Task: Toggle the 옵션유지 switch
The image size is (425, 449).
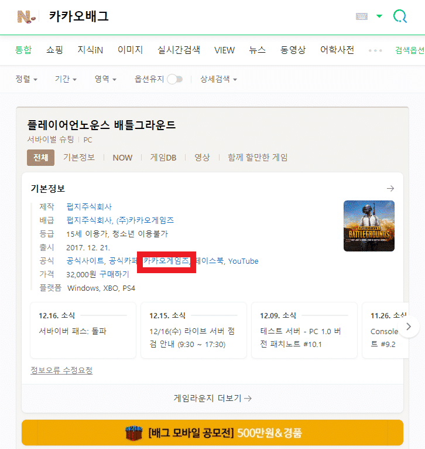Action: point(175,79)
